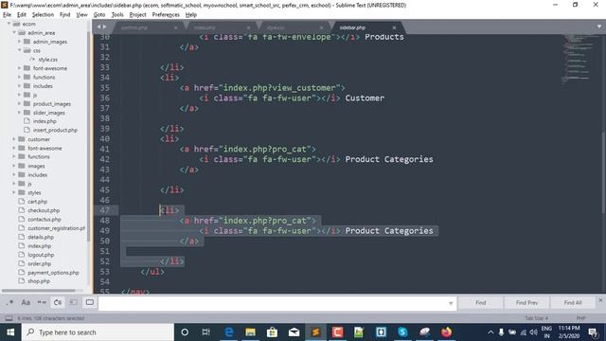The width and height of the screenshot is (606, 341).
Task: Collapse the ecom root folder
Action: (9, 24)
